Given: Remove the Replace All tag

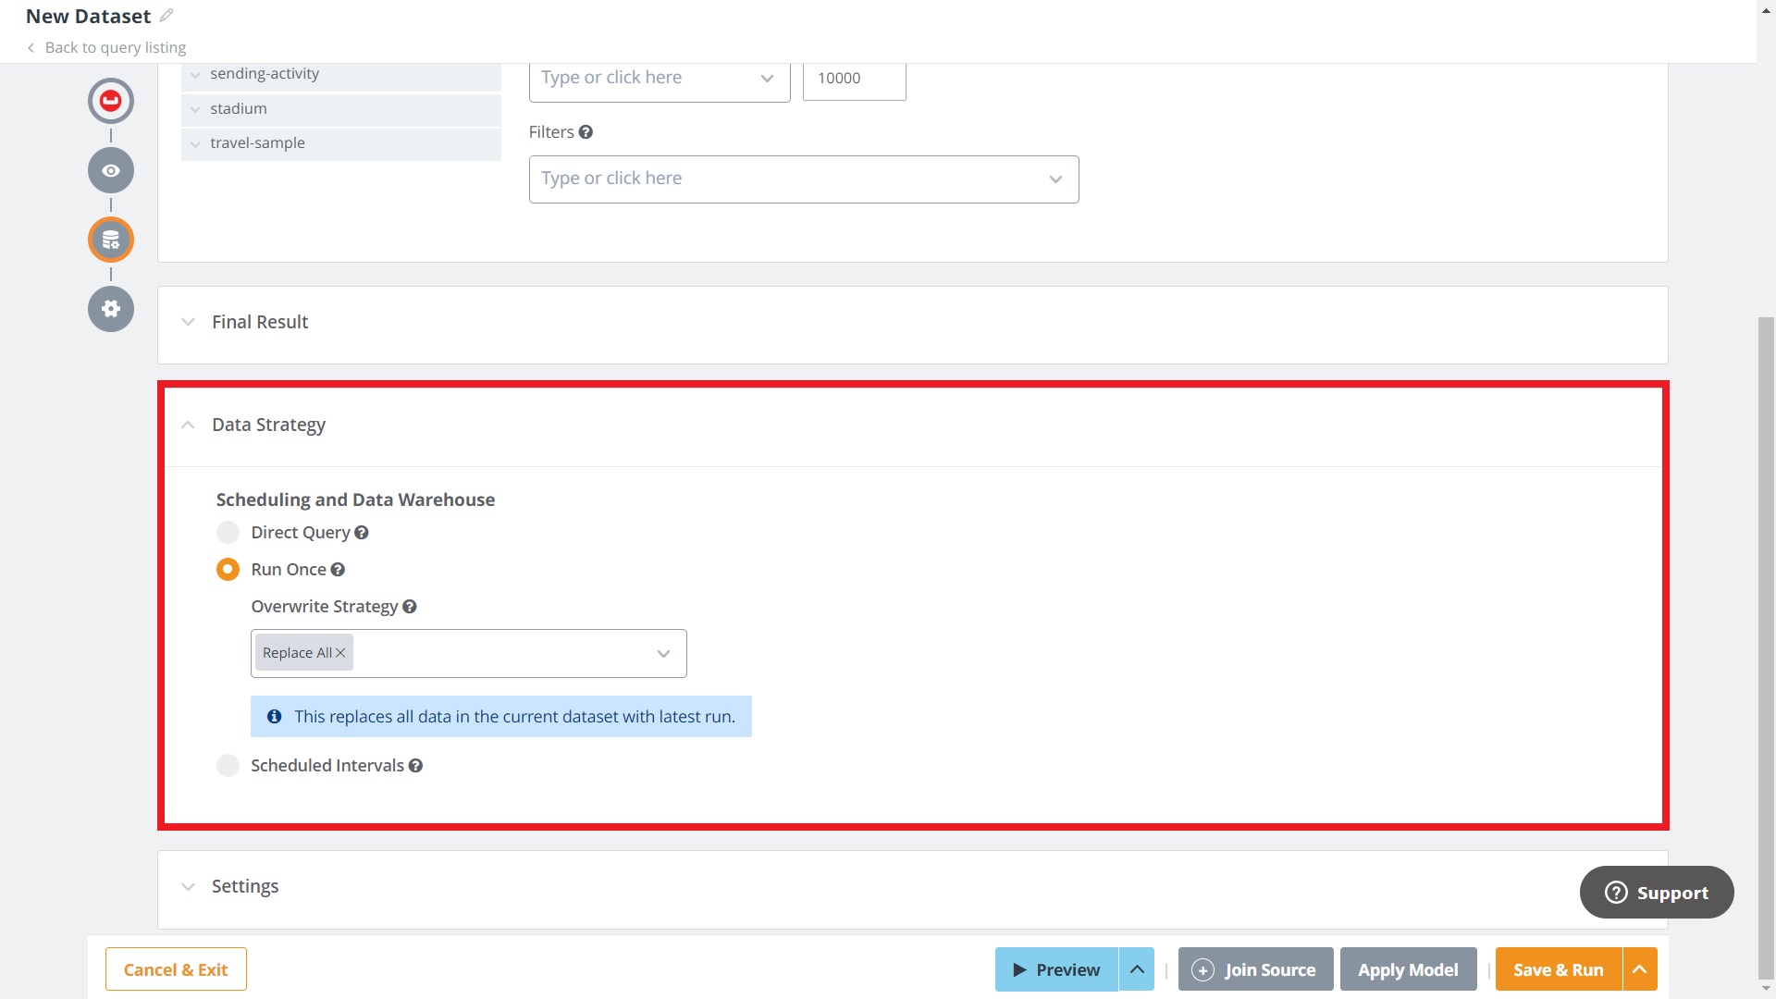Looking at the screenshot, I should (x=339, y=652).
